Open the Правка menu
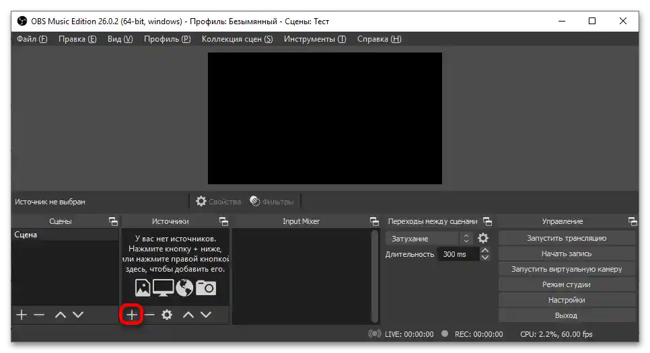The image size is (650, 353). click(x=77, y=39)
